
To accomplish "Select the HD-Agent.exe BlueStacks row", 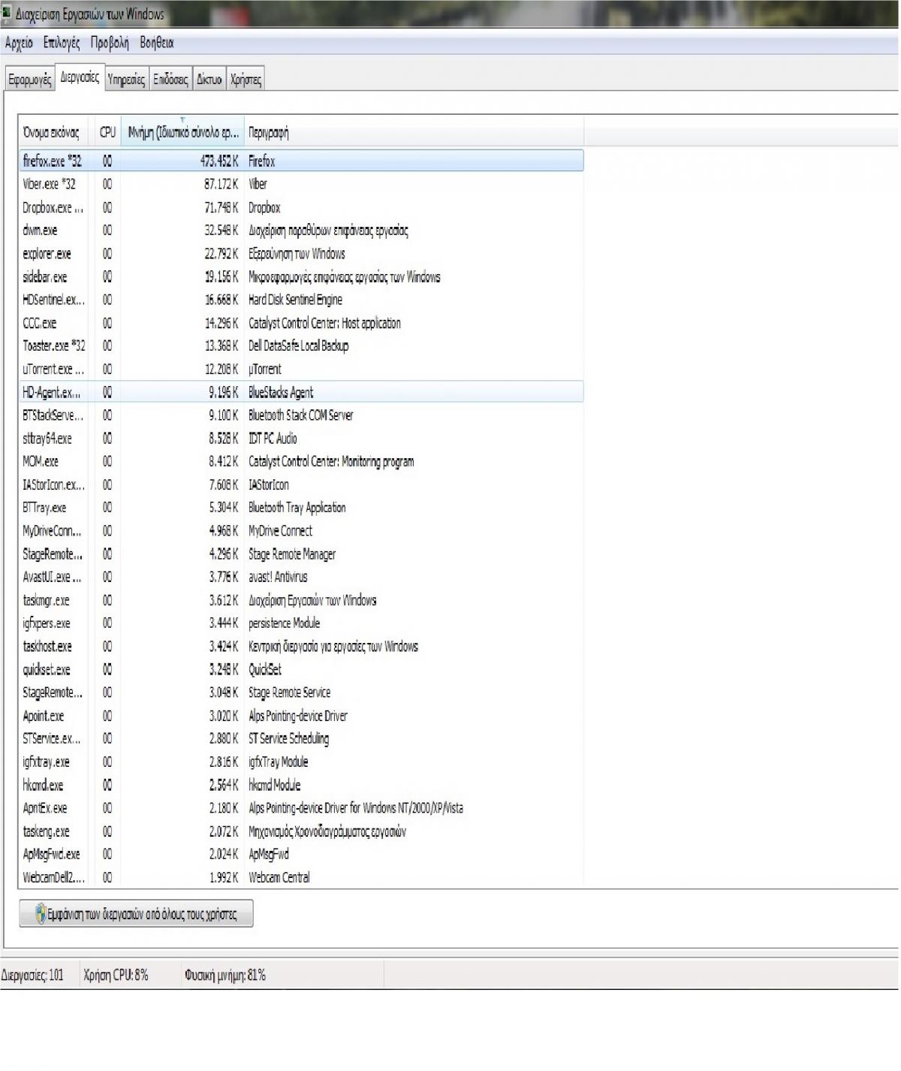I will point(301,392).
